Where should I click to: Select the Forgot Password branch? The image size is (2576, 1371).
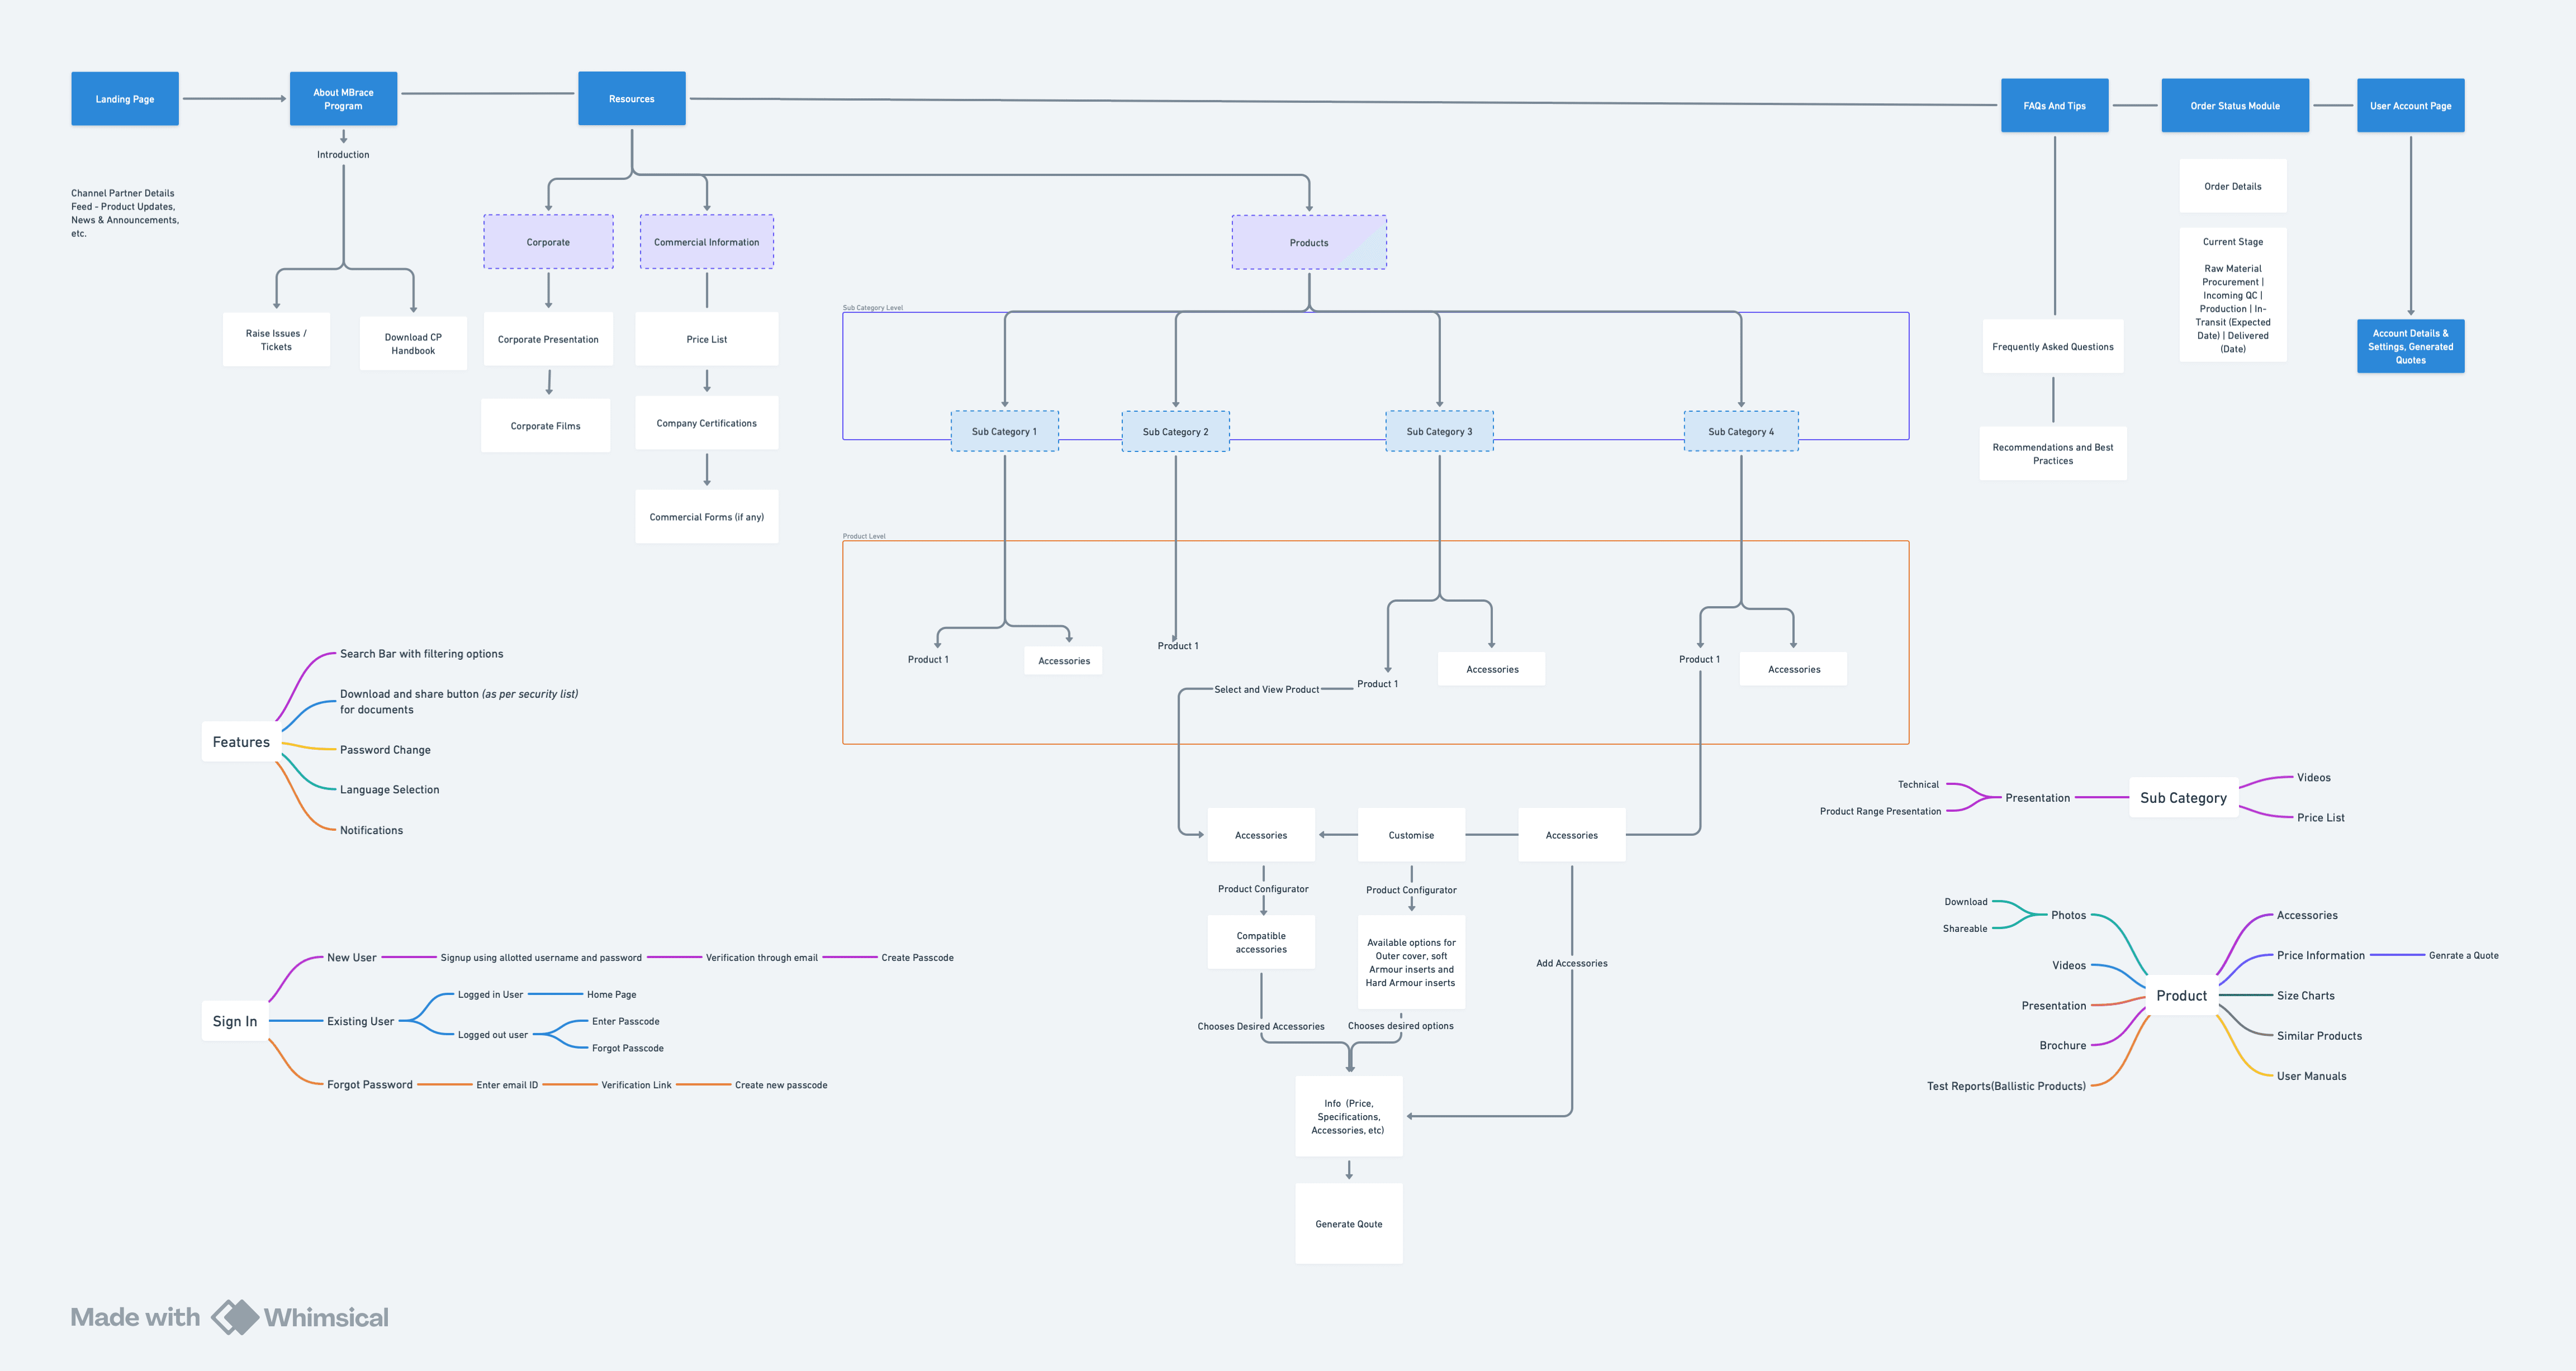(369, 1084)
